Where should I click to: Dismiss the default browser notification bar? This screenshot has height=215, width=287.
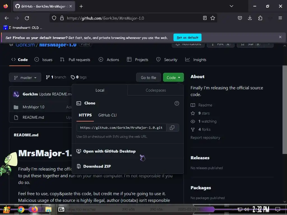[280, 37]
